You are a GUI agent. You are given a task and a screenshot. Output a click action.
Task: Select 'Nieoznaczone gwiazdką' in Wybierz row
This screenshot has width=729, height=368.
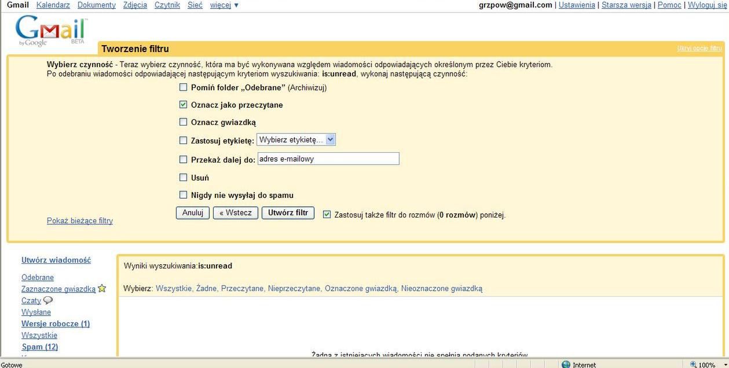[x=442, y=288]
